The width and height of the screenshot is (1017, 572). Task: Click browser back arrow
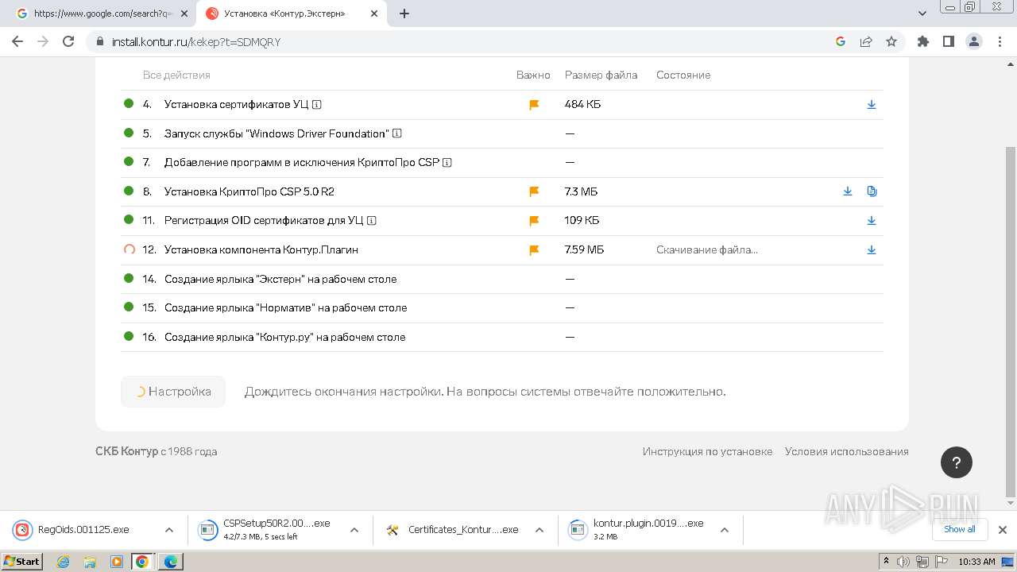[x=17, y=41]
